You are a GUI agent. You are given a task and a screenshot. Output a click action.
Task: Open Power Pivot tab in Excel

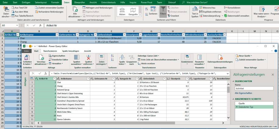point(146,2)
